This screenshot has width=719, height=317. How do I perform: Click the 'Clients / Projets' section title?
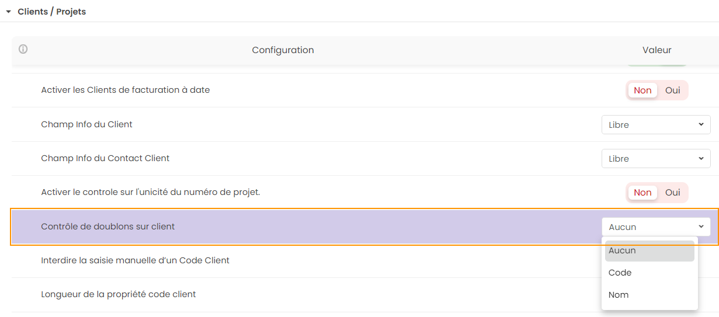click(52, 12)
